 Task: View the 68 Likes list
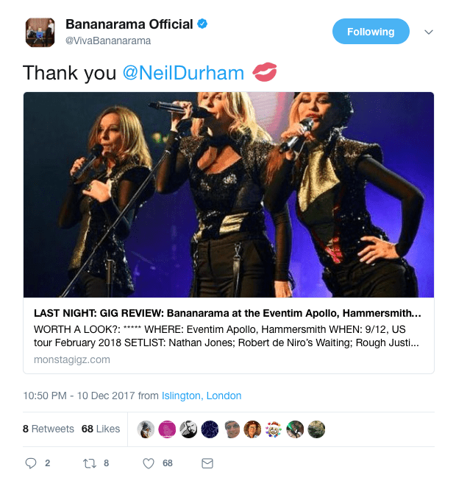coord(101,429)
